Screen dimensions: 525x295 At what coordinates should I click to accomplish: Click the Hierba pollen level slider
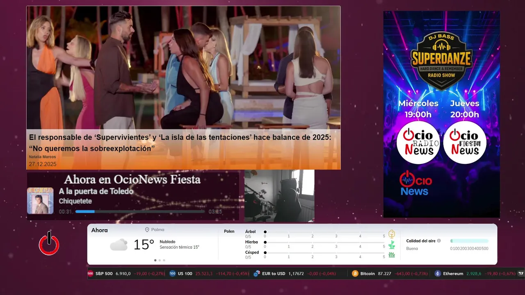point(325,243)
